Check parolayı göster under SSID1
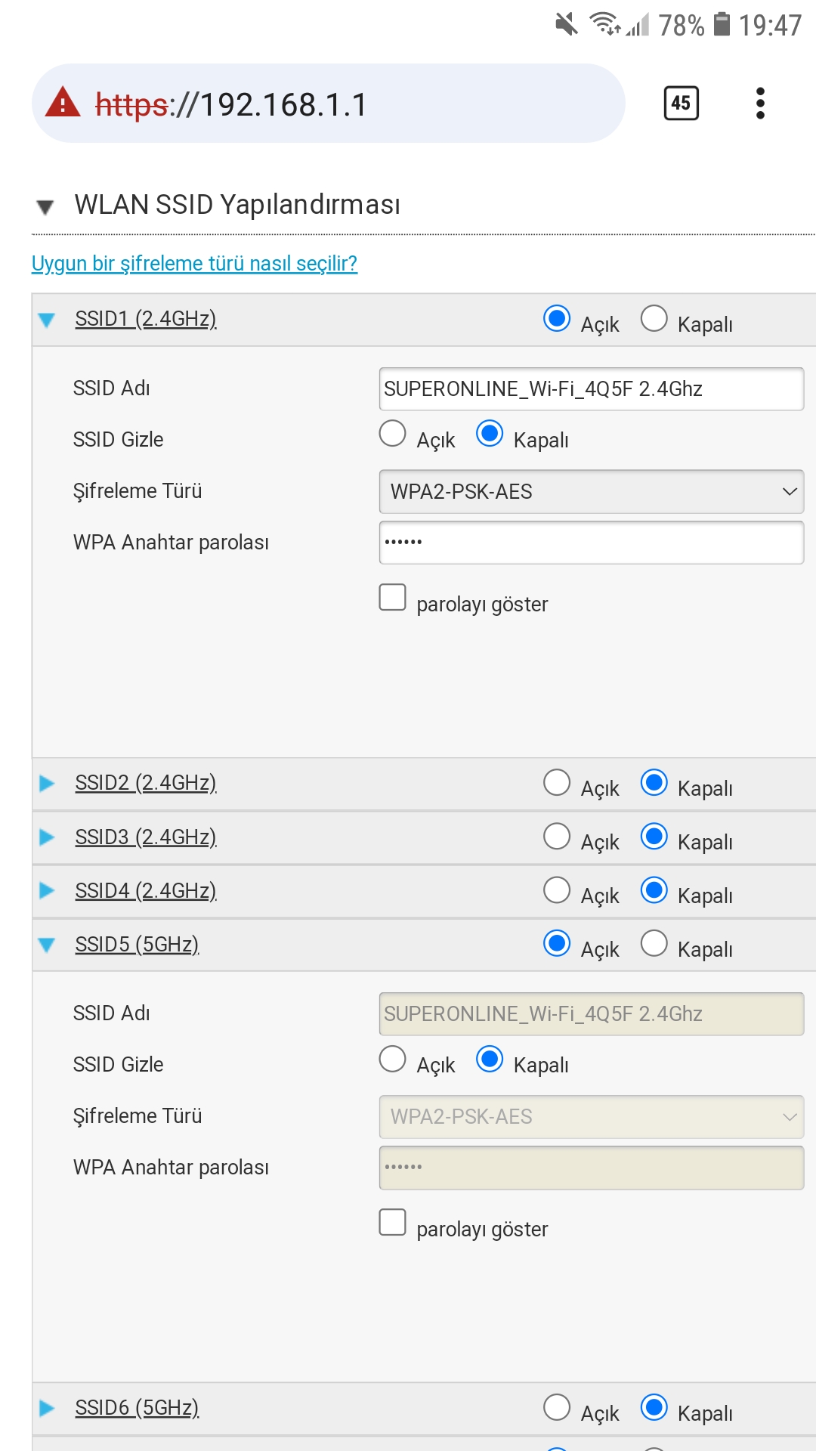The width and height of the screenshot is (816, 1451). 393,597
